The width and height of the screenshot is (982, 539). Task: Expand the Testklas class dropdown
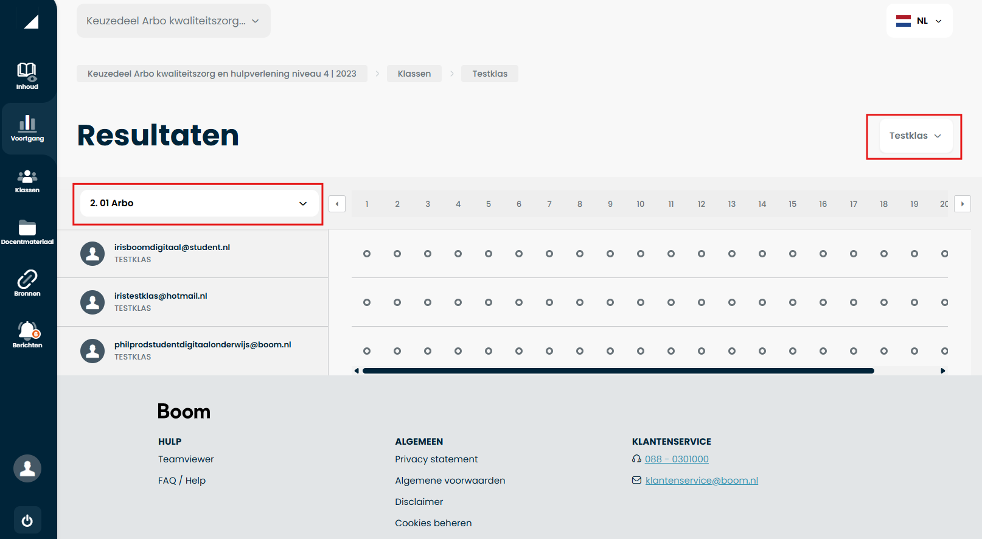tap(915, 136)
